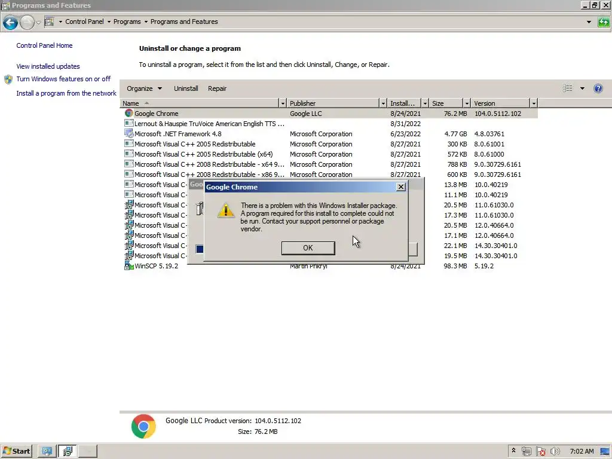Click shield icon beside Windows features link
612x459 pixels.
point(8,79)
